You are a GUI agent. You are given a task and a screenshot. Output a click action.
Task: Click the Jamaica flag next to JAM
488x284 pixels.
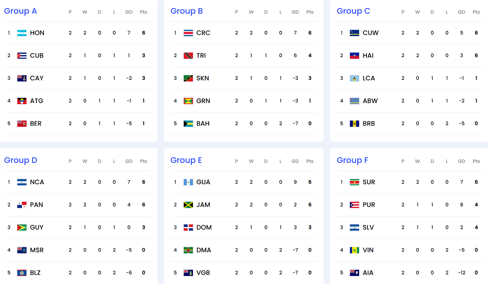(x=188, y=205)
